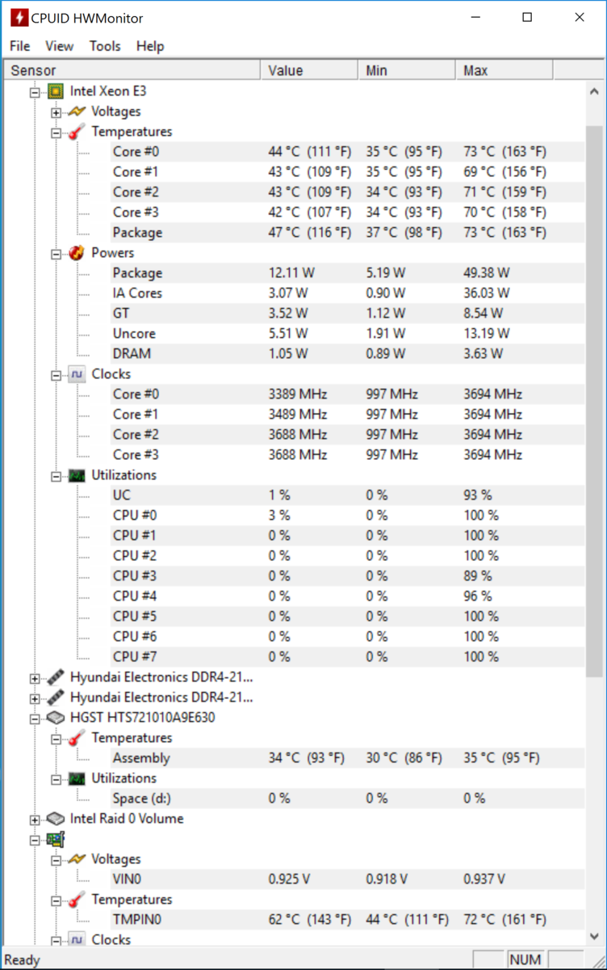Click the Intel Xeon E3 CPU chip icon
Viewport: 607px width, 970px height.
tap(56, 91)
